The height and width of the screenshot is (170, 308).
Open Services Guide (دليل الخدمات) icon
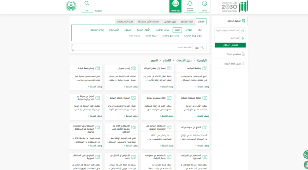coord(176,6)
